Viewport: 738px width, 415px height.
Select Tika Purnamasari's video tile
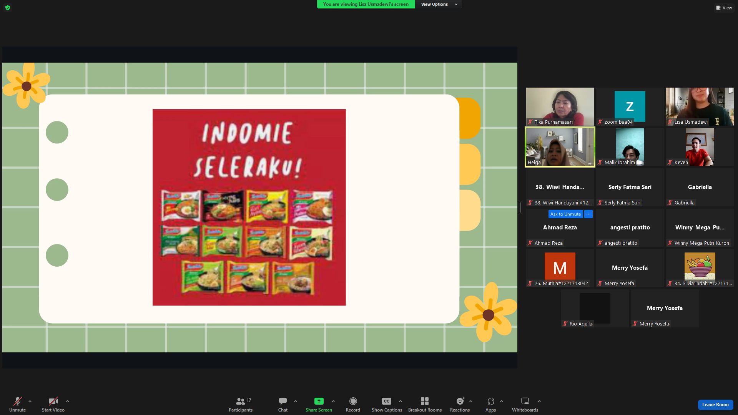coord(560,106)
